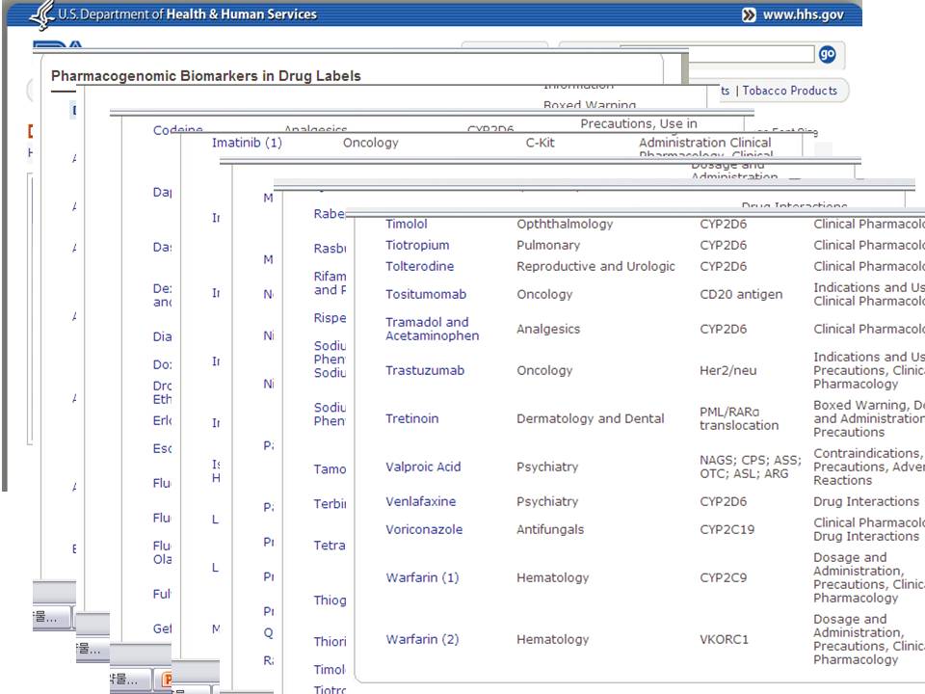925x694 pixels.
Task: Open the www.hhs.gov link
Action: point(804,14)
